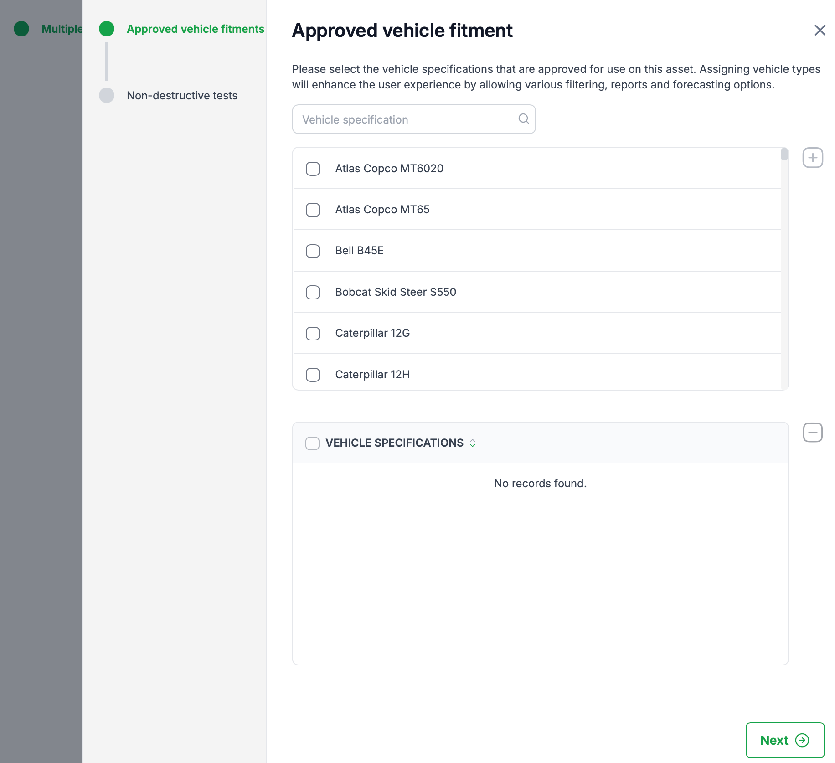Screen dimensions: 835x763
Task: Click the No records found message
Action: coord(540,483)
